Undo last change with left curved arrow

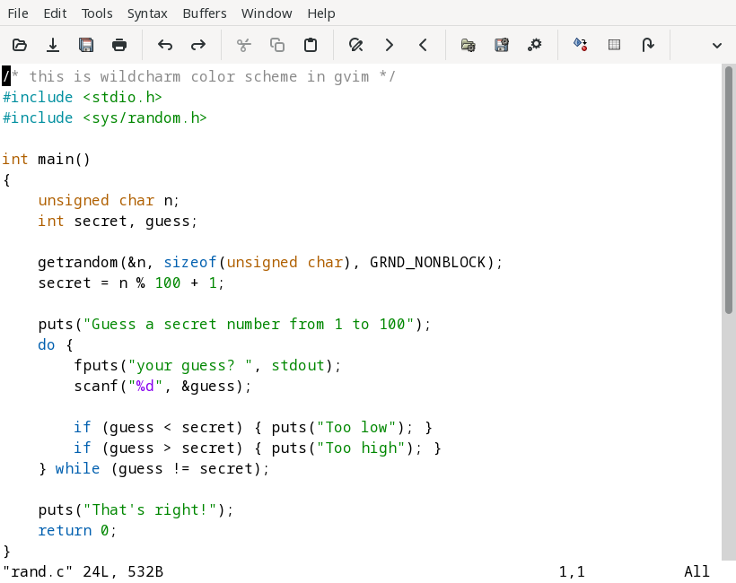pyautogui.click(x=165, y=45)
